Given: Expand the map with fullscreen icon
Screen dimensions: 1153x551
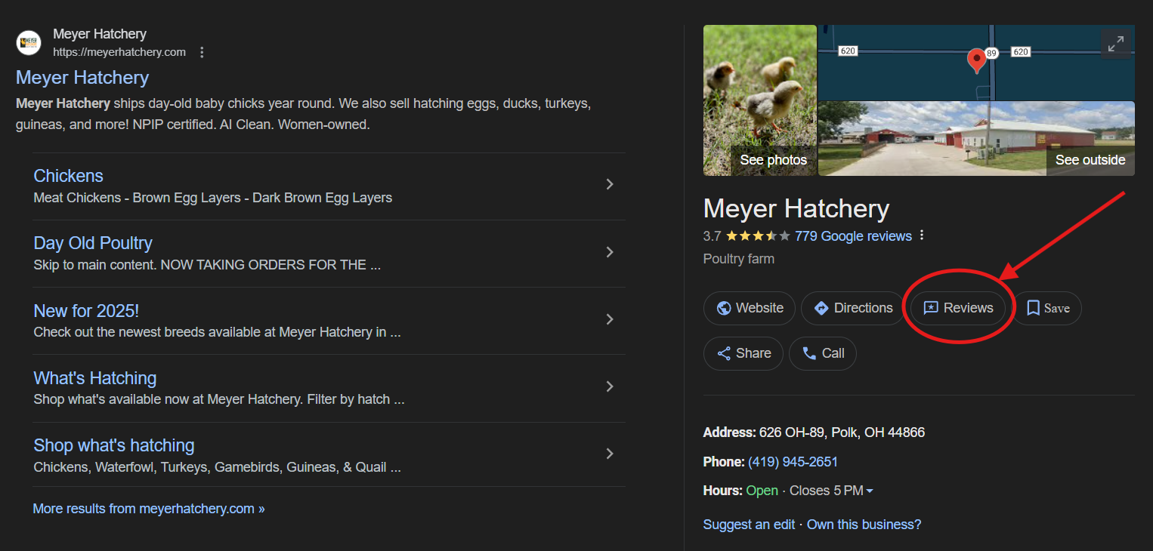Looking at the screenshot, I should (1115, 45).
